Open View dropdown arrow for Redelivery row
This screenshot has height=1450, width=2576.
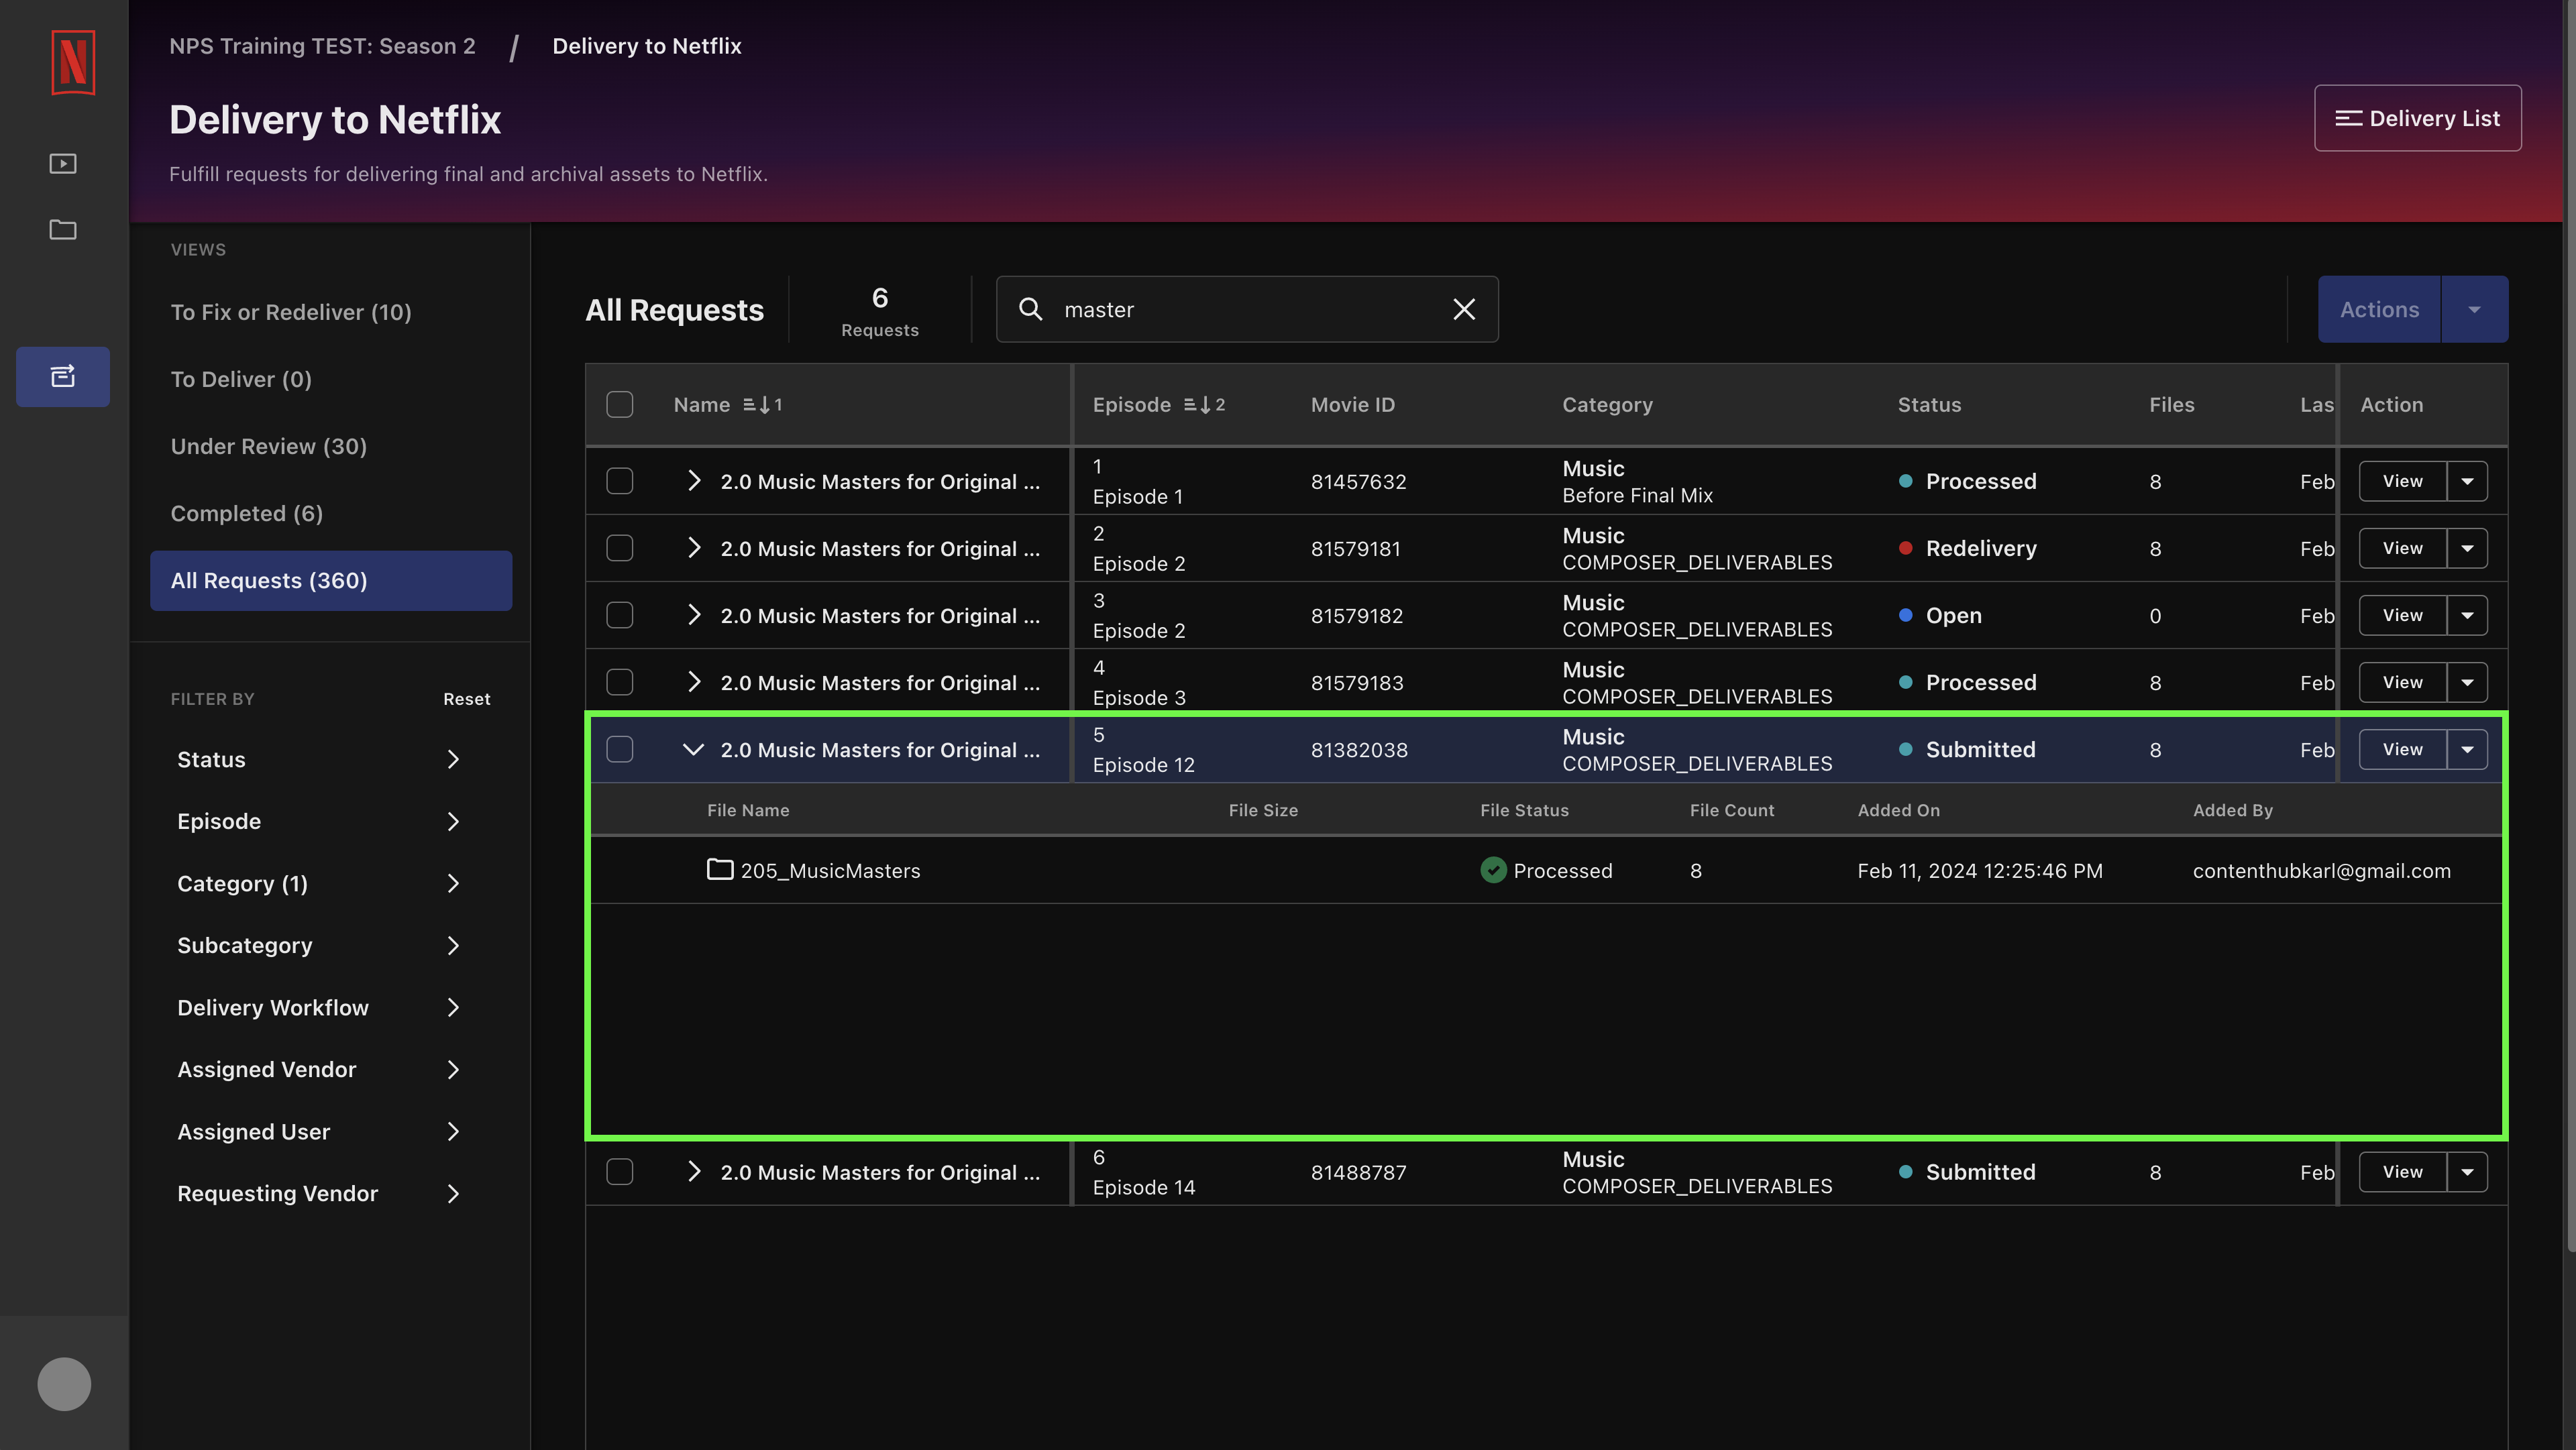click(2467, 548)
